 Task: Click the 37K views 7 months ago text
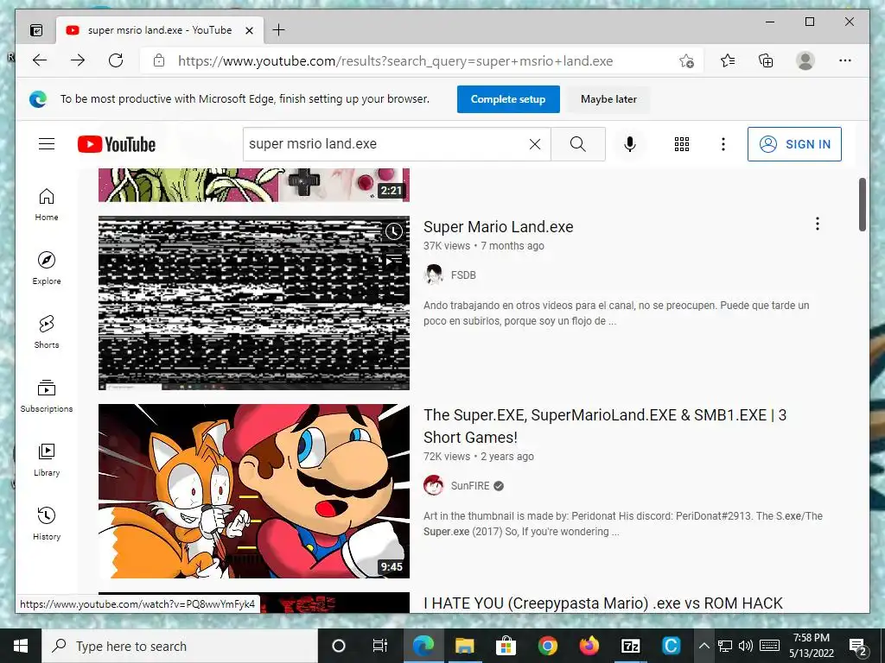coord(484,246)
